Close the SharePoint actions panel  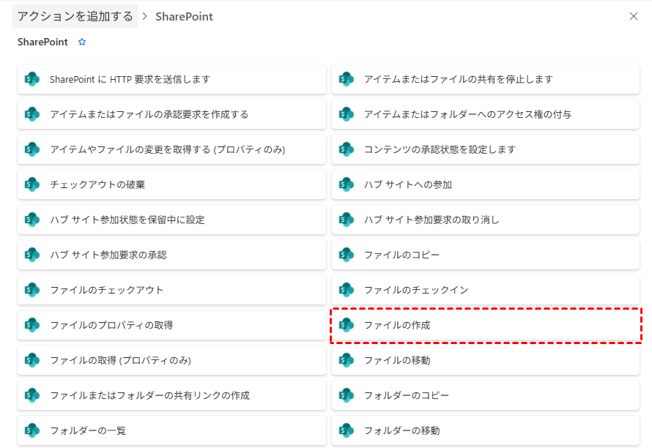[634, 16]
